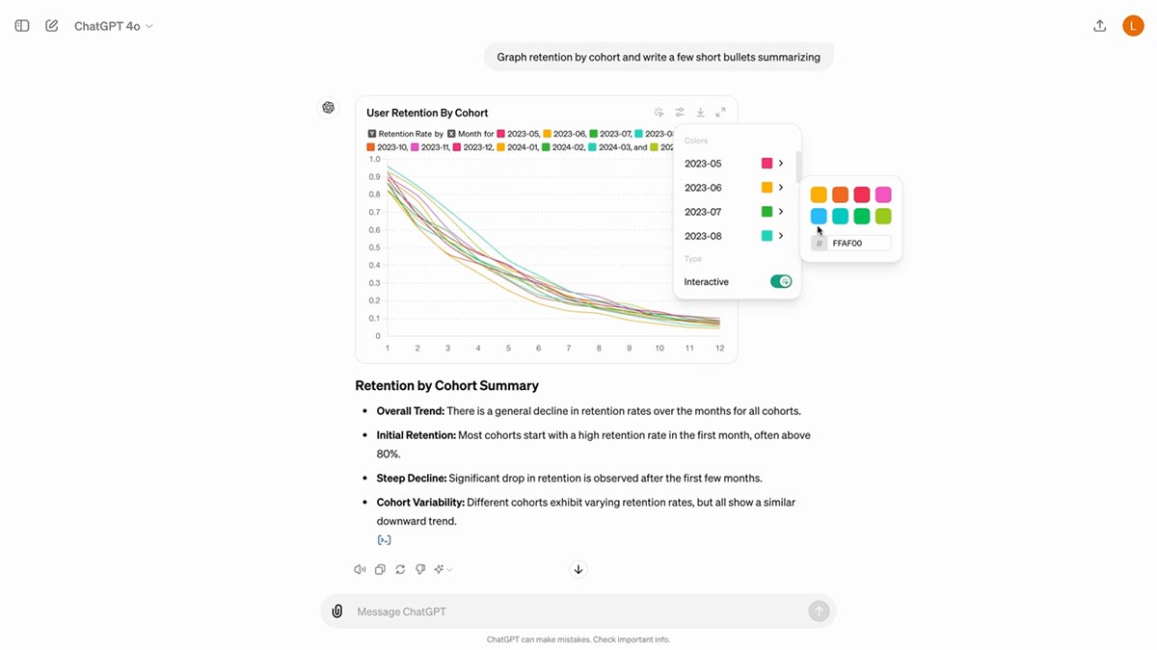Image resolution: width=1157 pixels, height=650 pixels.
Task: Click the scroll to bottom arrow button
Action: point(578,569)
